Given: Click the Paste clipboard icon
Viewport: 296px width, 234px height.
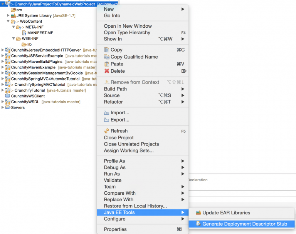Looking at the screenshot, I should click(107, 64).
